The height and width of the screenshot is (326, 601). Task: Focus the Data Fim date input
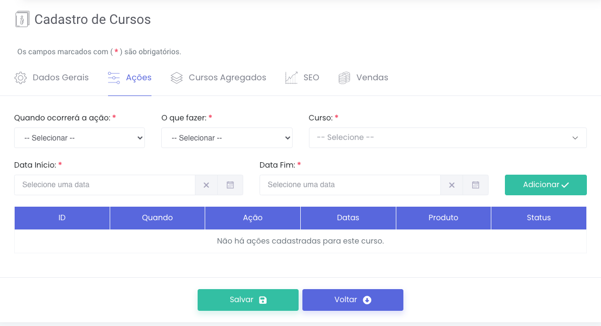point(350,185)
